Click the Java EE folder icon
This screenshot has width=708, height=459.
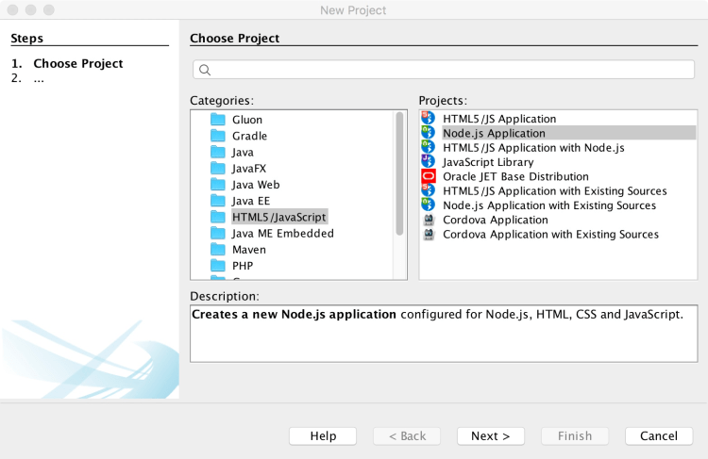(218, 201)
